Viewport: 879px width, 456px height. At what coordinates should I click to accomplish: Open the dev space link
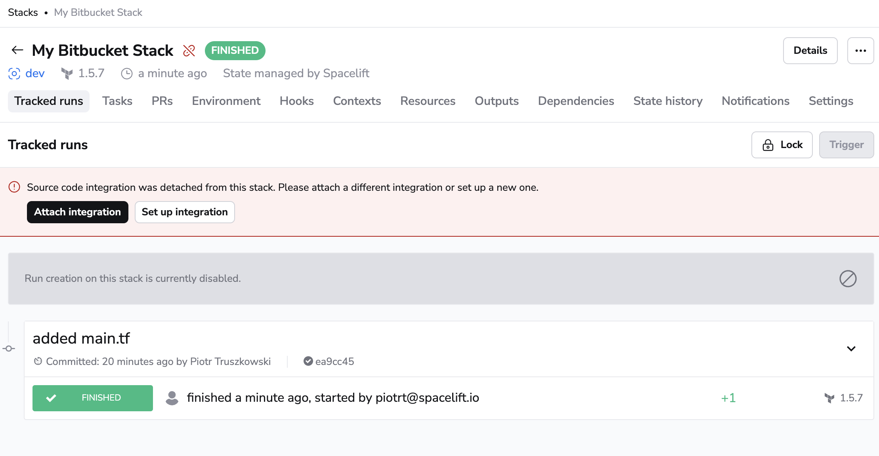(x=35, y=74)
